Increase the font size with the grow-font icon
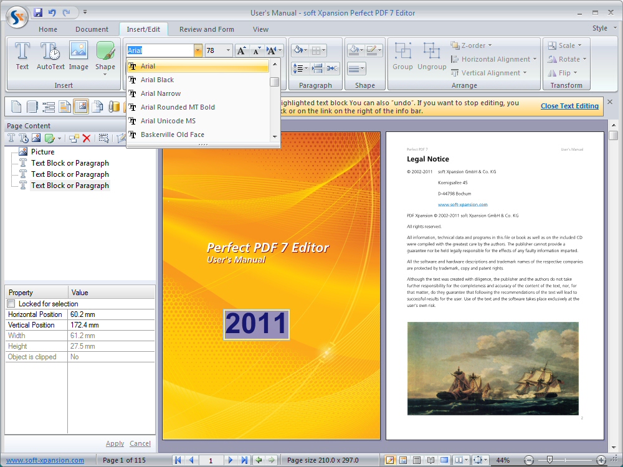The height and width of the screenshot is (467, 623). [x=241, y=50]
